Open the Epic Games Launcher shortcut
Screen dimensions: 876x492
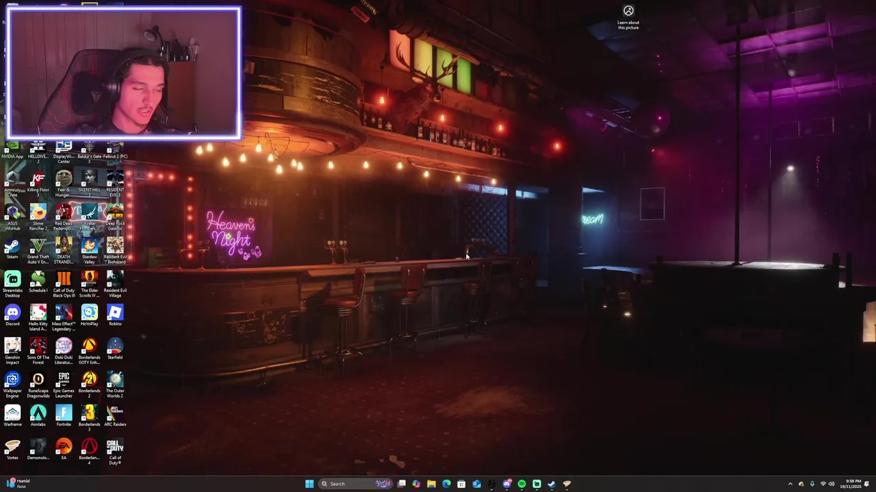coord(64,385)
